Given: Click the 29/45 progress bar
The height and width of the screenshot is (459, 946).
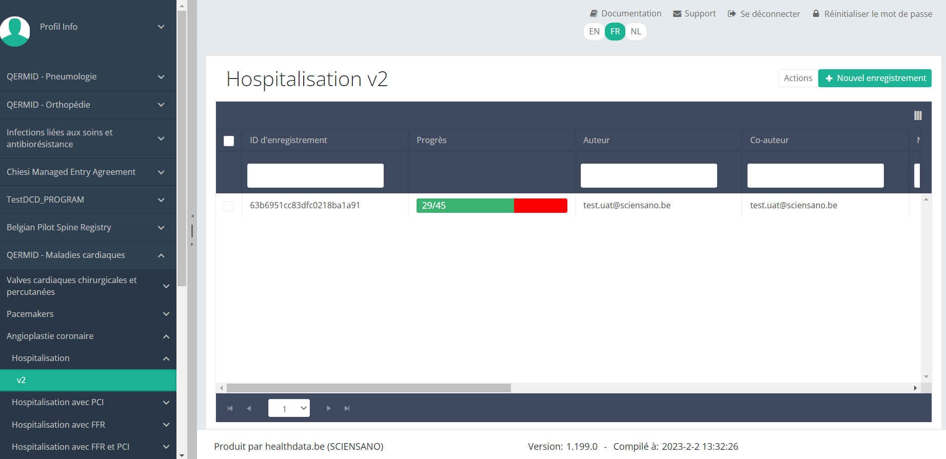Looking at the screenshot, I should 491,206.
